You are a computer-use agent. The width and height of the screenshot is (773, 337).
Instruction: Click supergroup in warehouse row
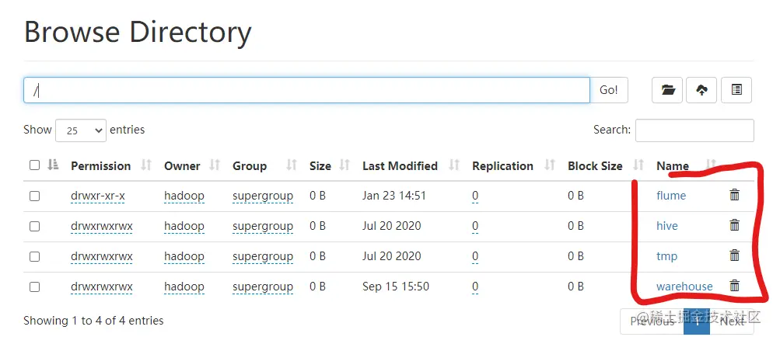click(x=263, y=287)
